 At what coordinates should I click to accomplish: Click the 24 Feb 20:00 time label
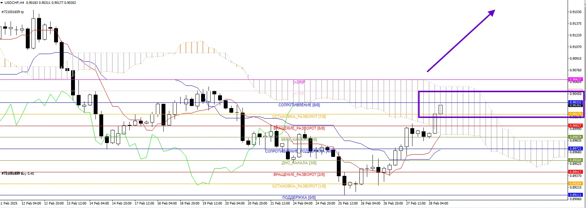click(325, 203)
